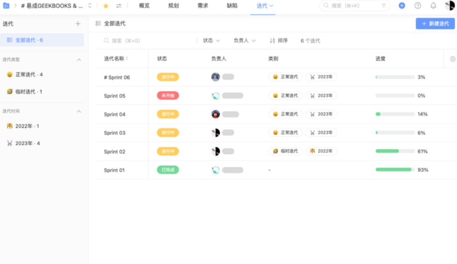Open the column settings gear on the table header
The width and height of the screenshot is (457, 264).
[453, 58]
